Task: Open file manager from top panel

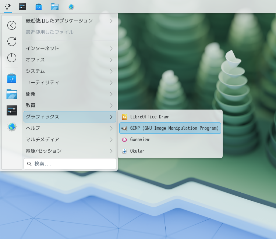Action: [55, 7]
